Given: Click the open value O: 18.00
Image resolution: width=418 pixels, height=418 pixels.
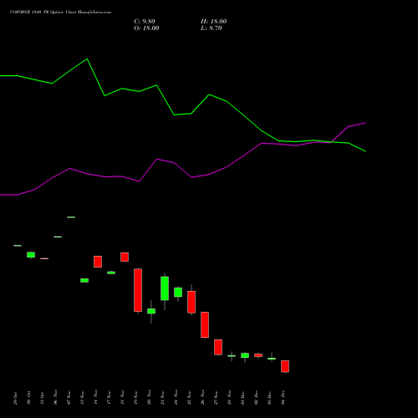Looking at the screenshot, I should pos(146,28).
